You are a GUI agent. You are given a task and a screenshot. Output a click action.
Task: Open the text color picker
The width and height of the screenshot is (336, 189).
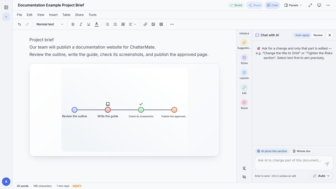(x=97, y=24)
